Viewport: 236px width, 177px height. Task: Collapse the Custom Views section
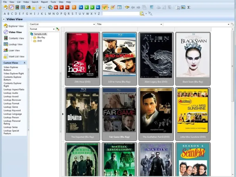point(24,63)
